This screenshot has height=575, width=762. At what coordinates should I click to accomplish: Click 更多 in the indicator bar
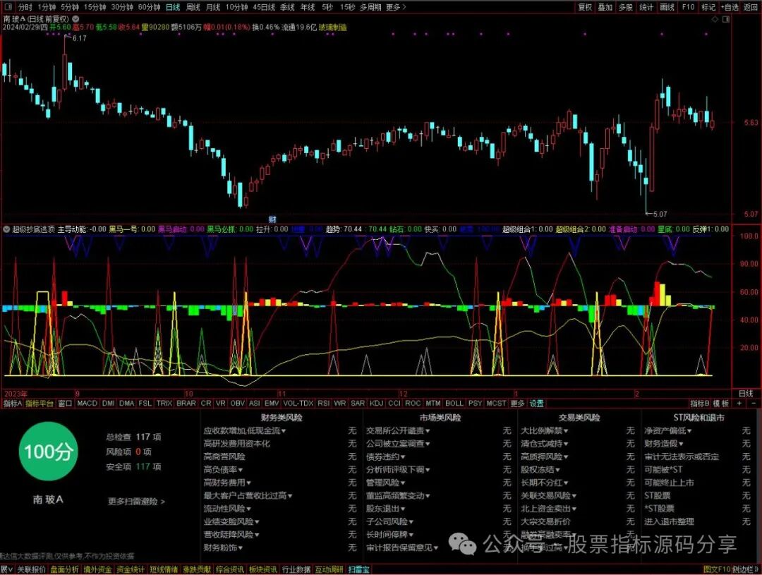[x=518, y=404]
